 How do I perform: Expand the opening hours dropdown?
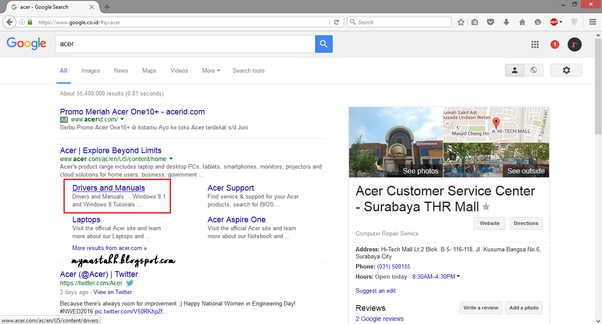click(458, 276)
